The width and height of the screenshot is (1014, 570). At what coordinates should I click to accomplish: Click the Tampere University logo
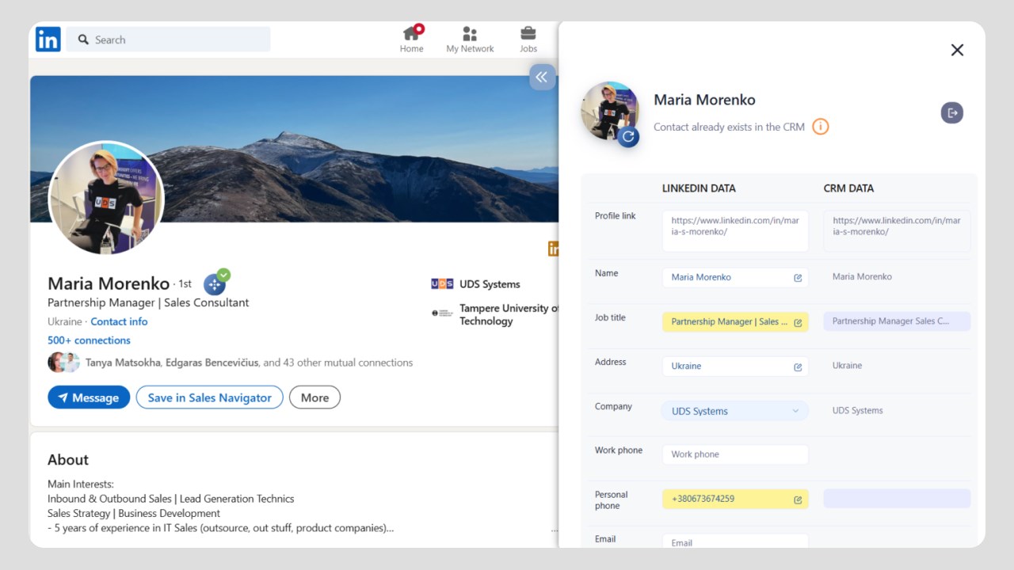442,313
